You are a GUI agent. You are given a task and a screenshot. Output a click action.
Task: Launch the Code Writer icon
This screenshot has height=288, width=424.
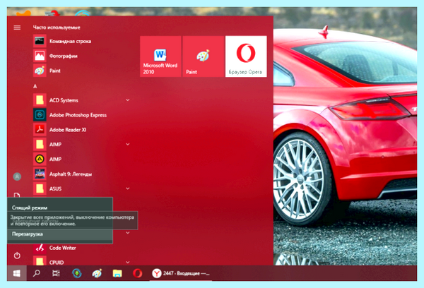point(40,248)
